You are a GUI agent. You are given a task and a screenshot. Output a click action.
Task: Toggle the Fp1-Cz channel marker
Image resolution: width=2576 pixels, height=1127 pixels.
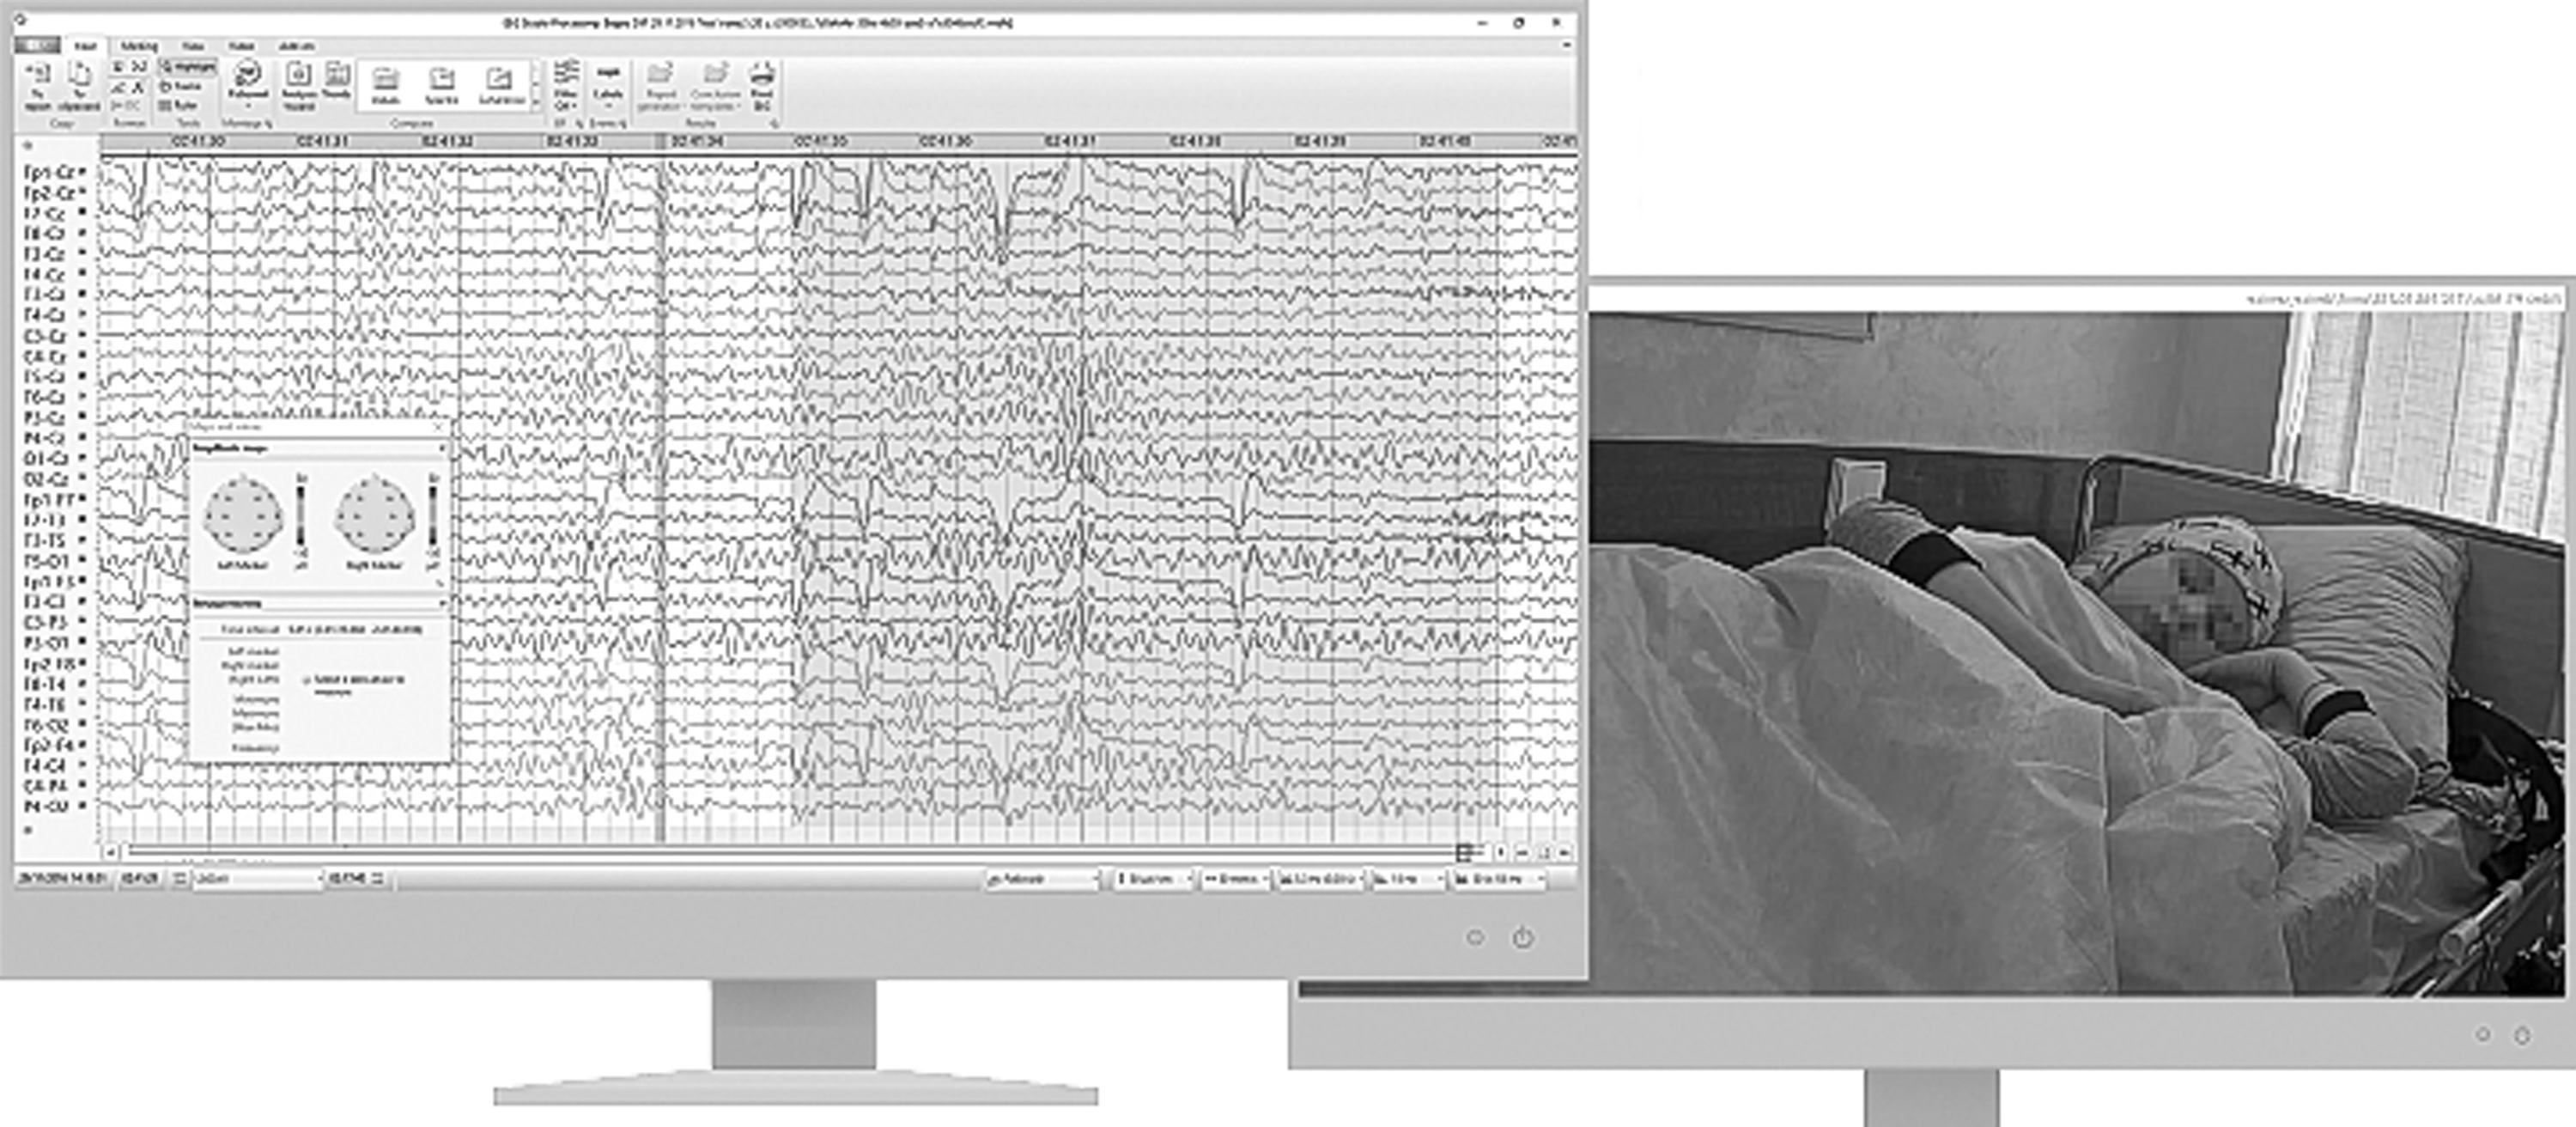coord(83,172)
